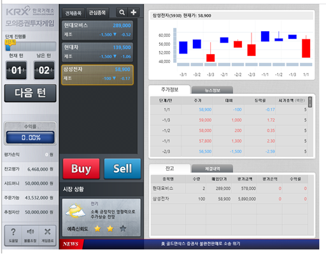326x256 pixels.
Task: Click the 삼성전자 row in 잔고 table
Action: click(229, 199)
